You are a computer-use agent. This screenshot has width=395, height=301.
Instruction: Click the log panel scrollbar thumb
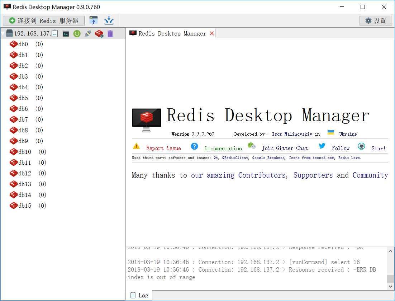[390, 278]
